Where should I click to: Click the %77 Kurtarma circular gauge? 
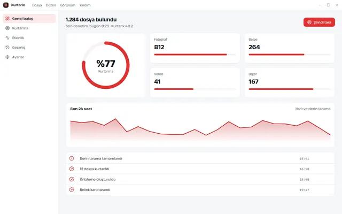point(106,65)
